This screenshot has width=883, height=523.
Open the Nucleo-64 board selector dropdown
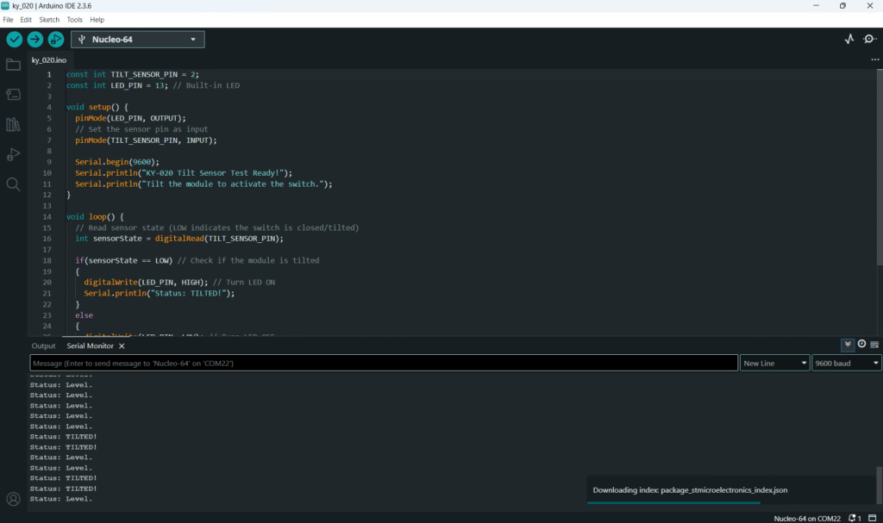click(138, 40)
